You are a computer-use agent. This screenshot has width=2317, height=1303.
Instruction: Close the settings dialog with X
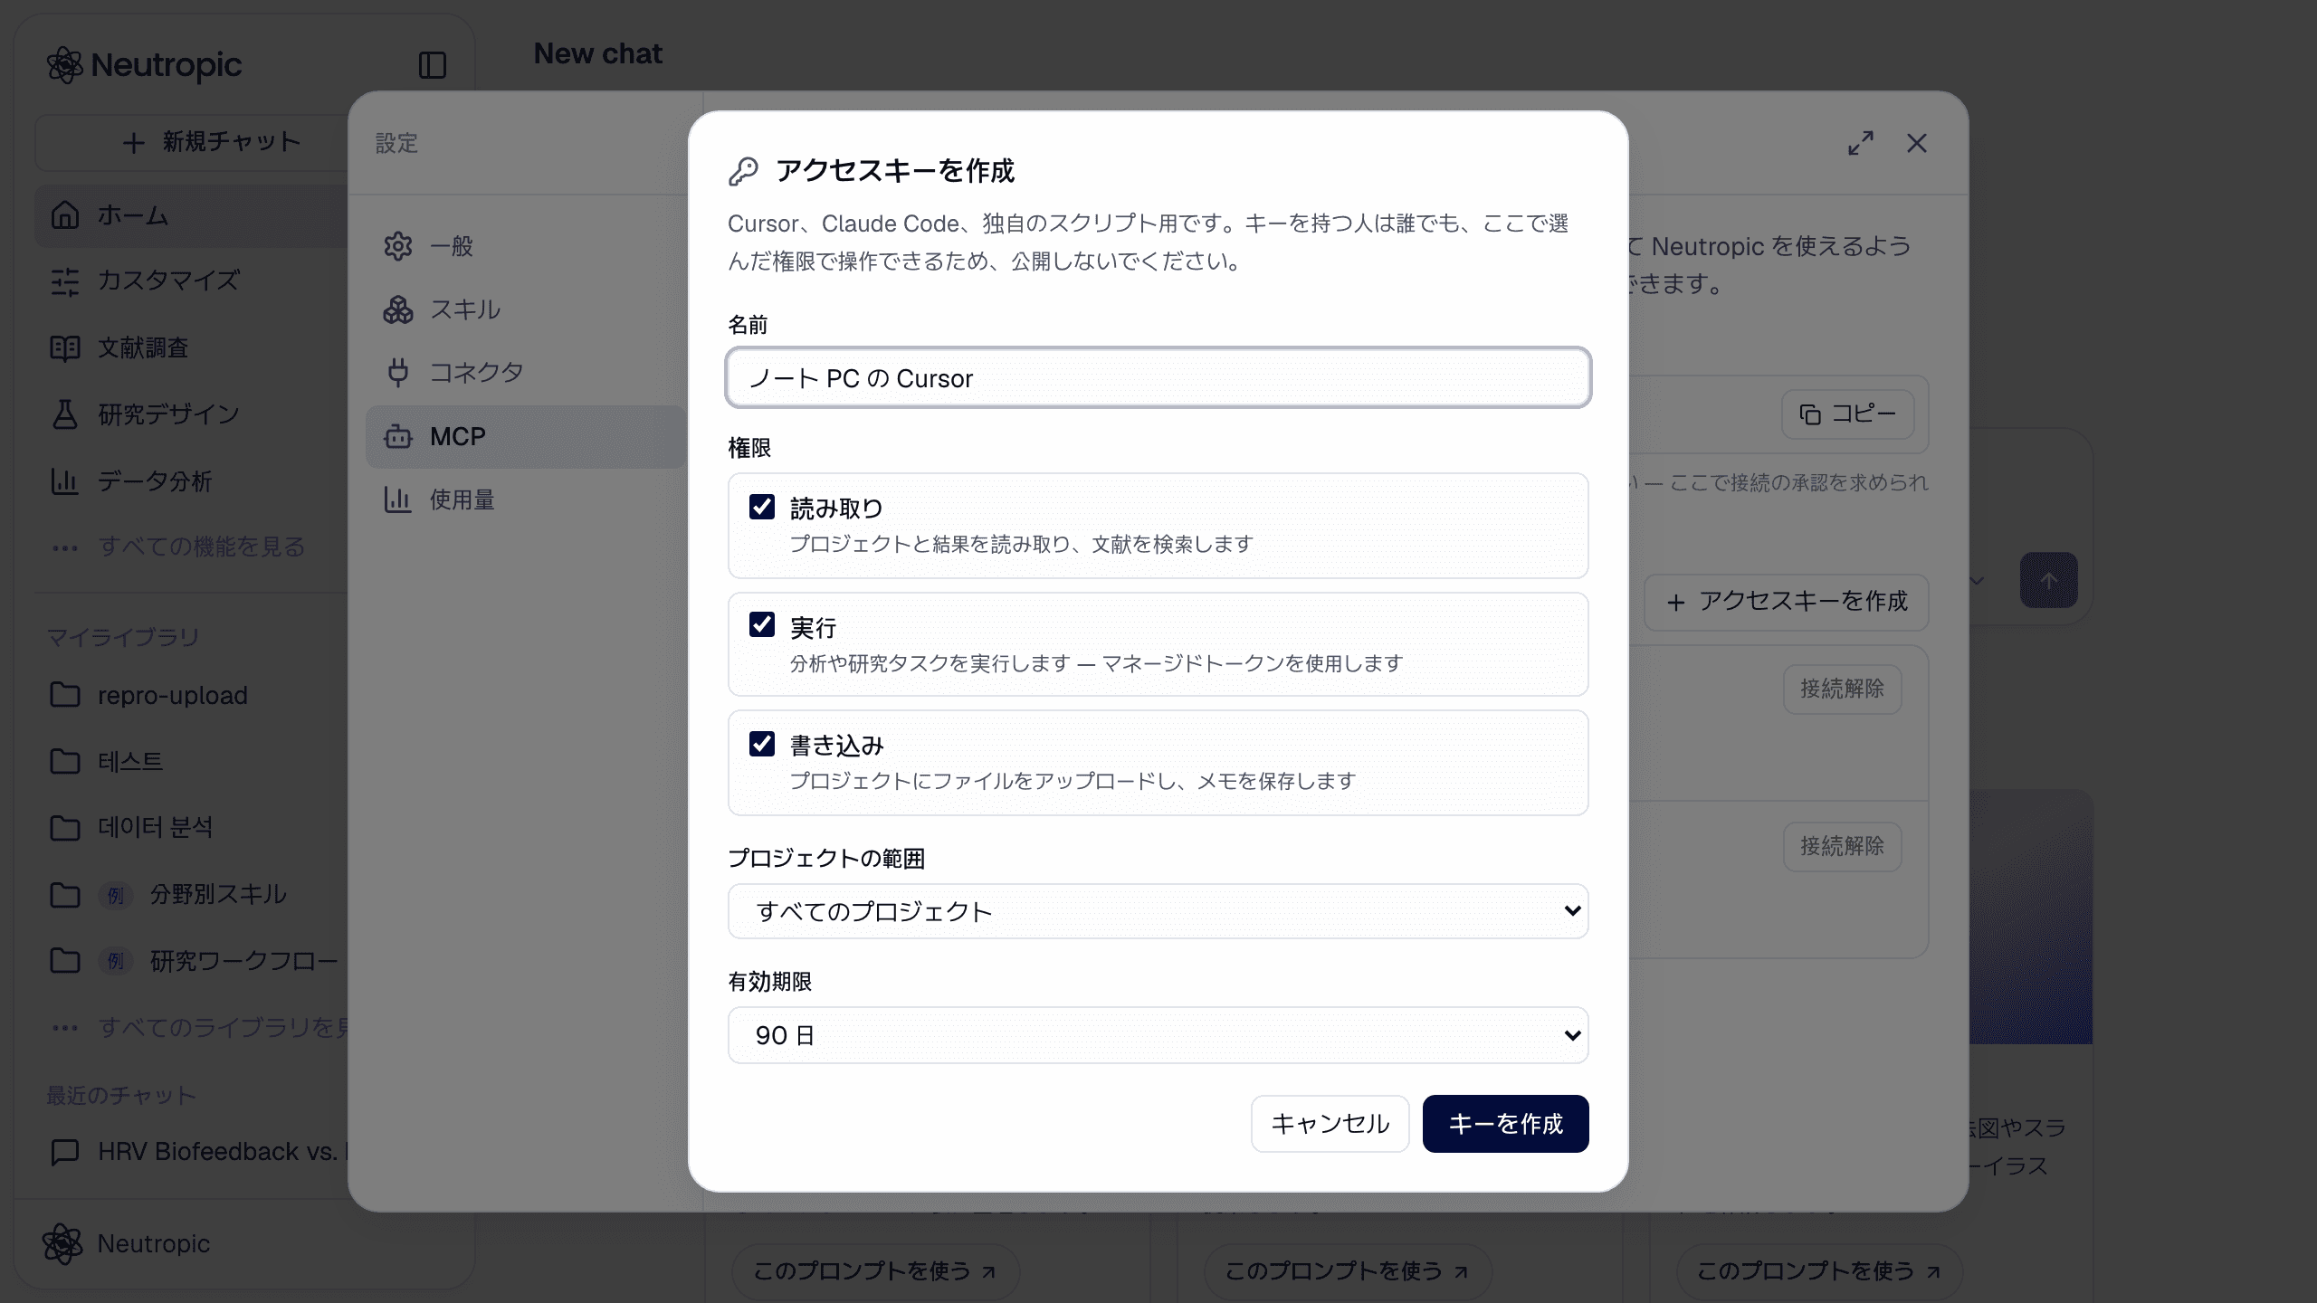1917,143
